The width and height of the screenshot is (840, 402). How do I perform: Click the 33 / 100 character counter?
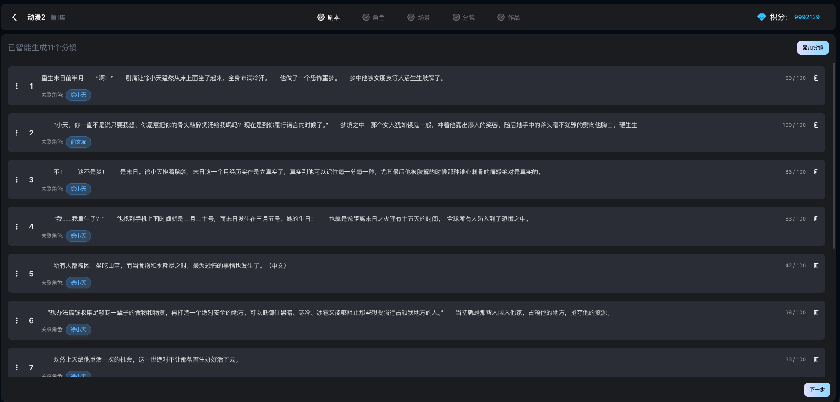pos(795,359)
